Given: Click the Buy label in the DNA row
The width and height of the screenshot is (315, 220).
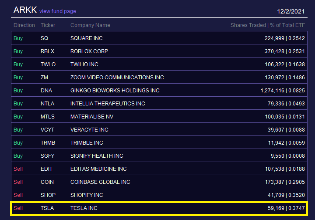Looking at the screenshot, I should (x=18, y=91).
